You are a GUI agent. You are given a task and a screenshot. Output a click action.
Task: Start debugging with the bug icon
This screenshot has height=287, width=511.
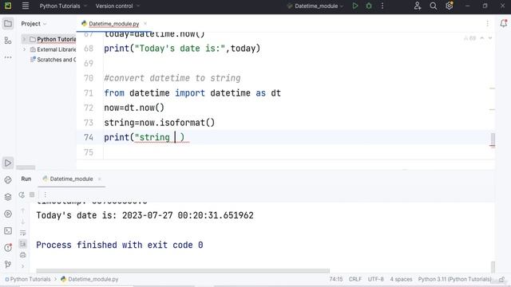coord(369,6)
